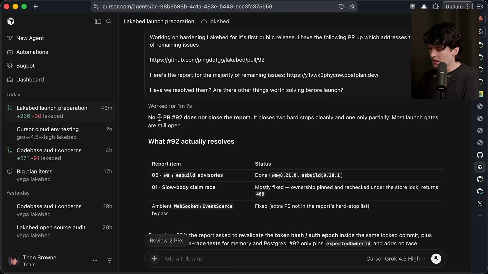This screenshot has width=488, height=274.
Task: Click 'PR #92 does not close the report' text
Action: pyautogui.click(x=207, y=118)
